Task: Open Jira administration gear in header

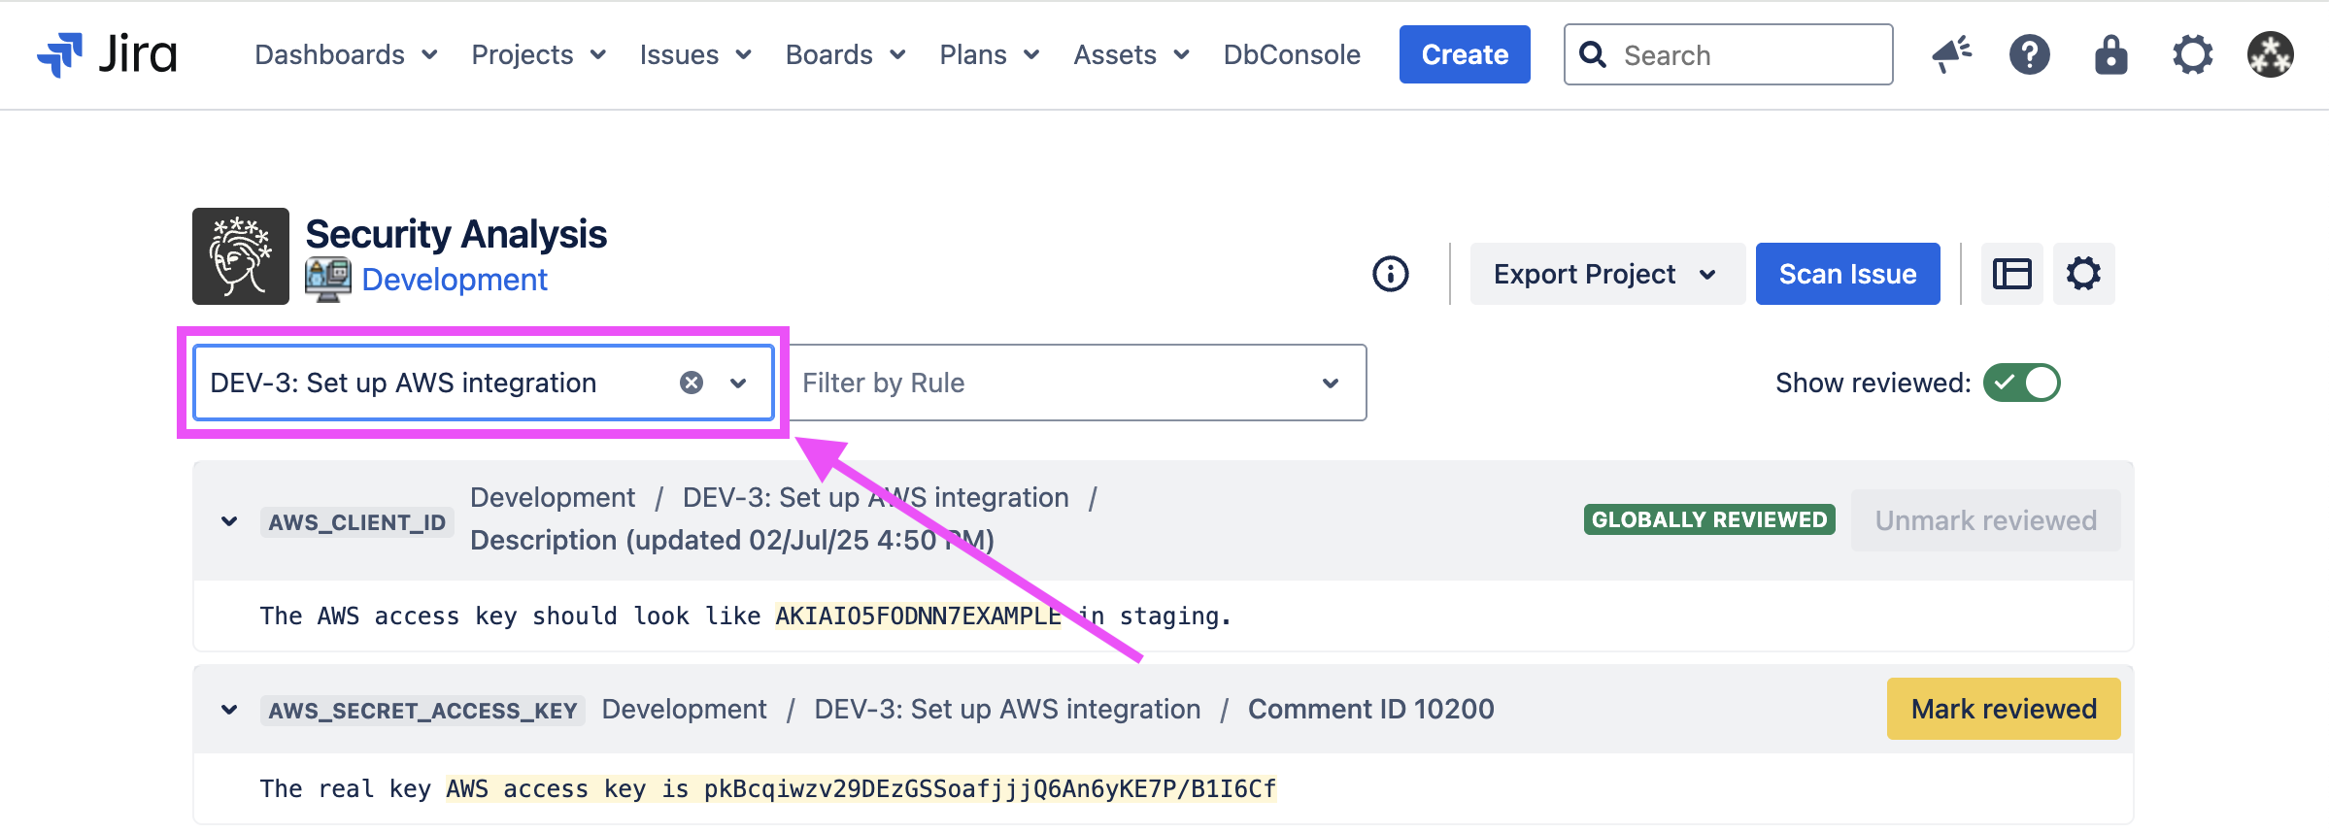Action: [2192, 54]
